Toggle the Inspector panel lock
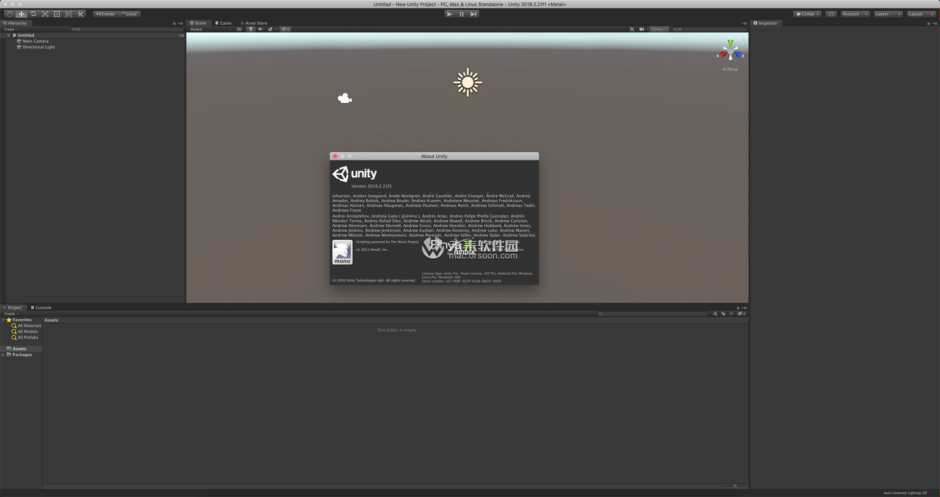 [x=928, y=24]
